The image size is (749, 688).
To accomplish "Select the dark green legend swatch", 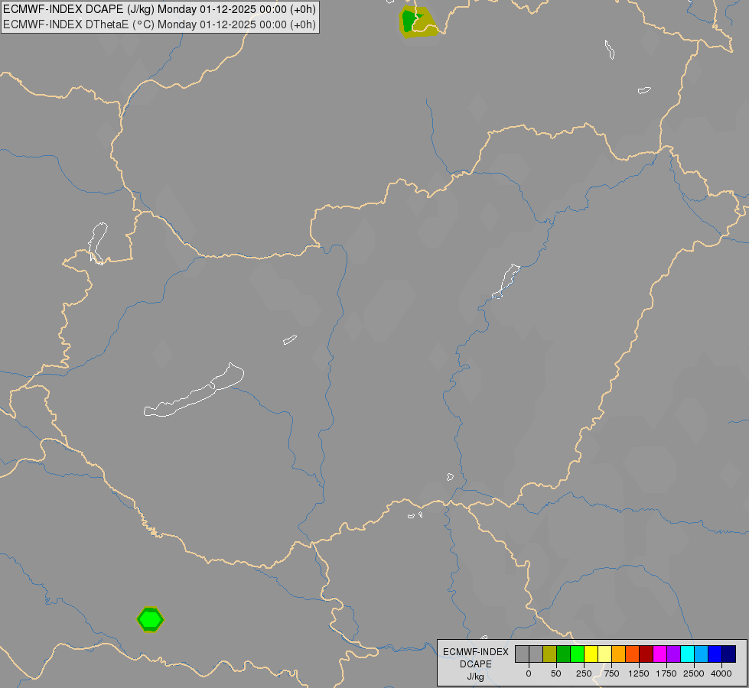I will point(563,654).
